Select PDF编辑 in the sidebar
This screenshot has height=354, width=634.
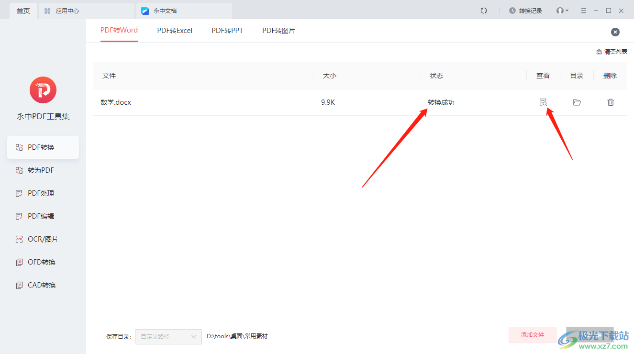(43, 216)
